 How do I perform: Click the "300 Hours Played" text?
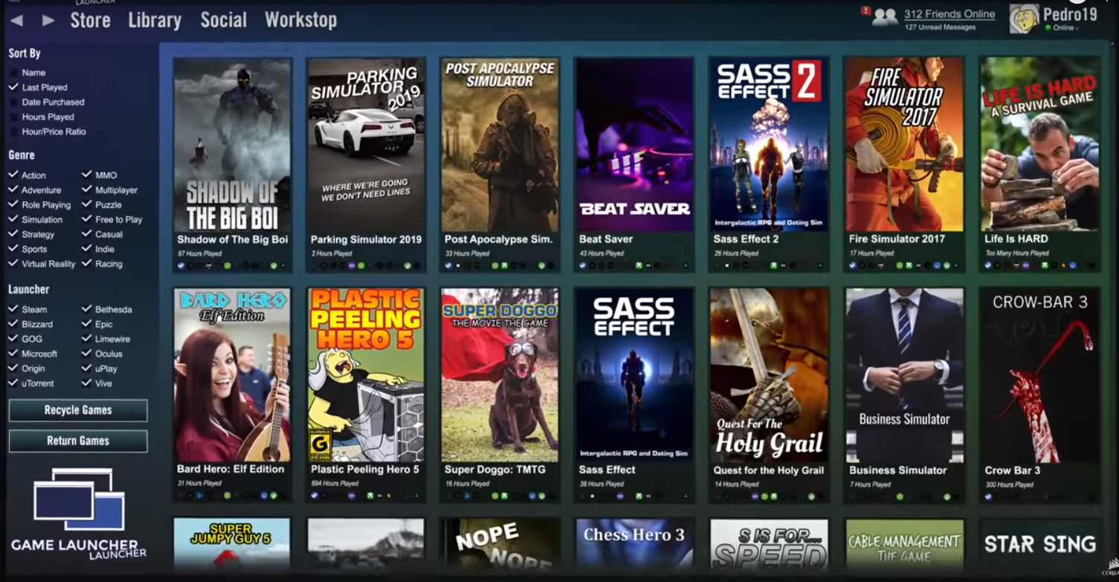coord(1009,485)
